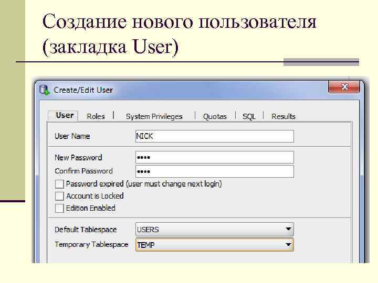Enable the Password expired checkbox
378x283 pixels.
[x=59, y=184]
